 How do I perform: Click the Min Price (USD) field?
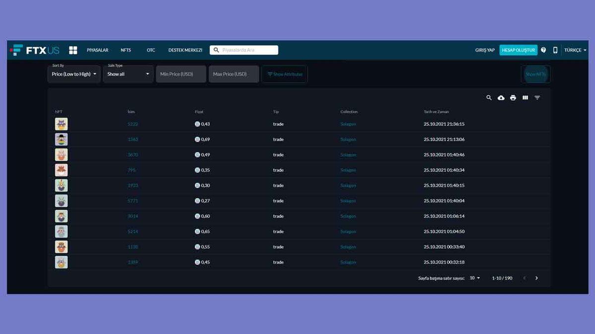point(181,74)
